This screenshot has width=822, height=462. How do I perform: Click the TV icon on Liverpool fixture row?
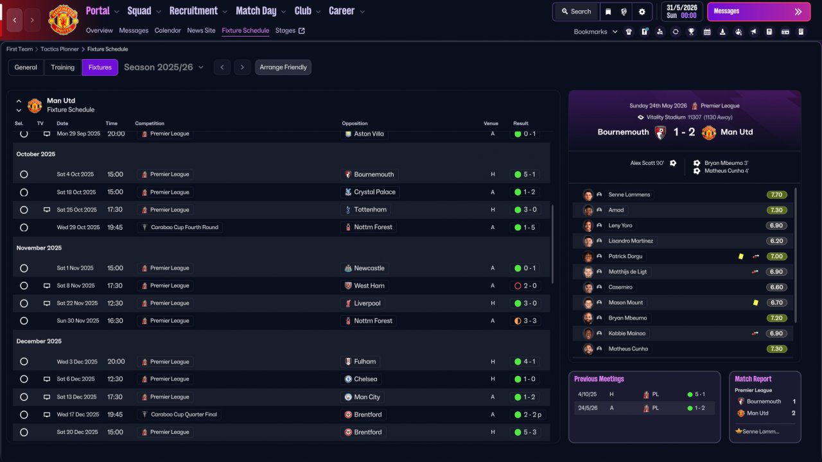click(x=47, y=304)
